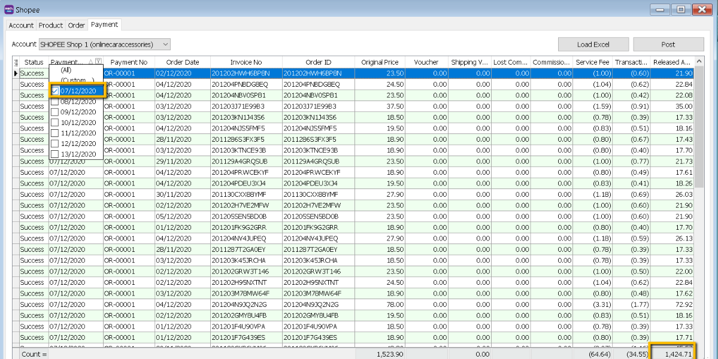Go to the Account tab

[x=21, y=26]
